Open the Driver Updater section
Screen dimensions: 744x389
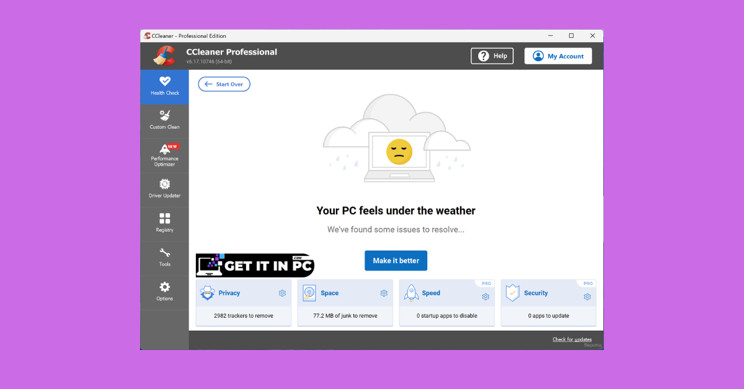pyautogui.click(x=164, y=190)
